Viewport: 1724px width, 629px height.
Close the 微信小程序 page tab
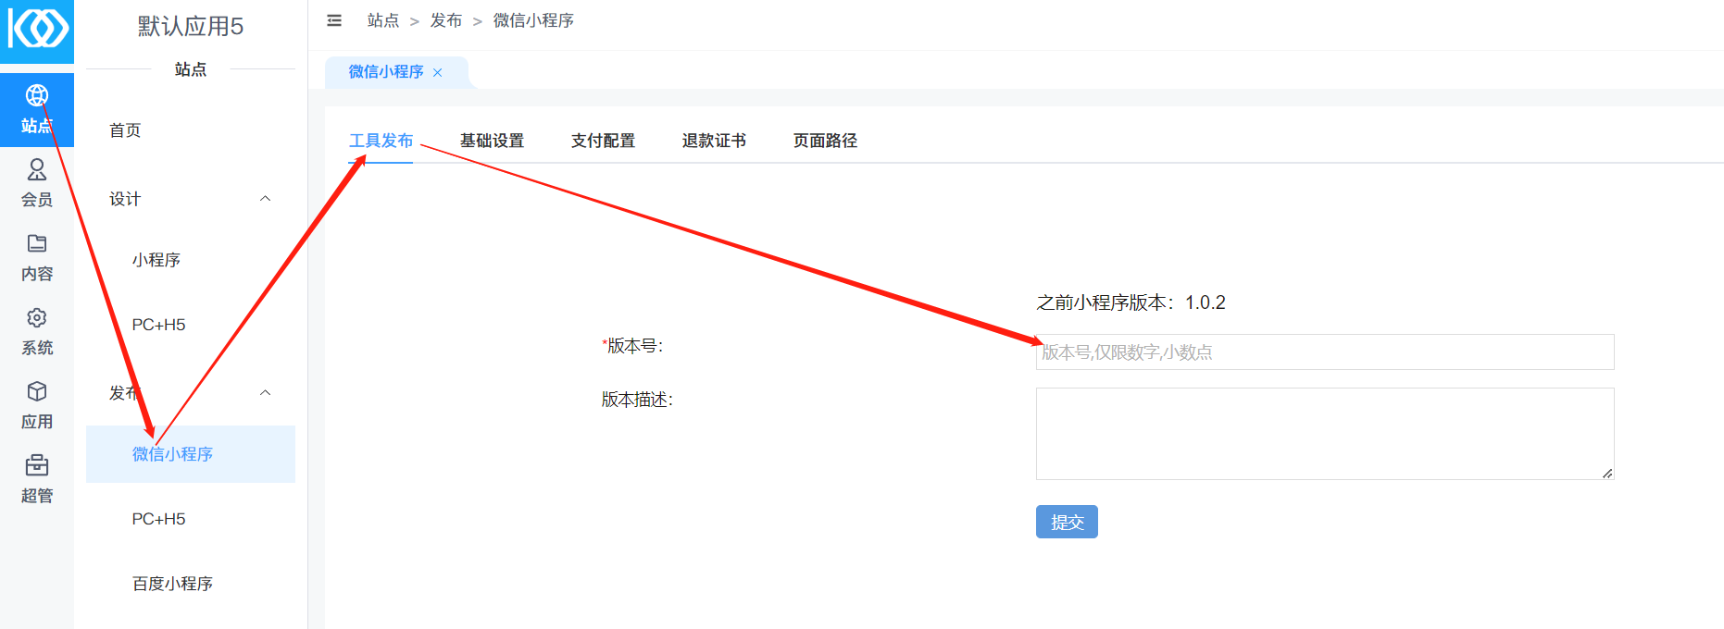coord(438,72)
